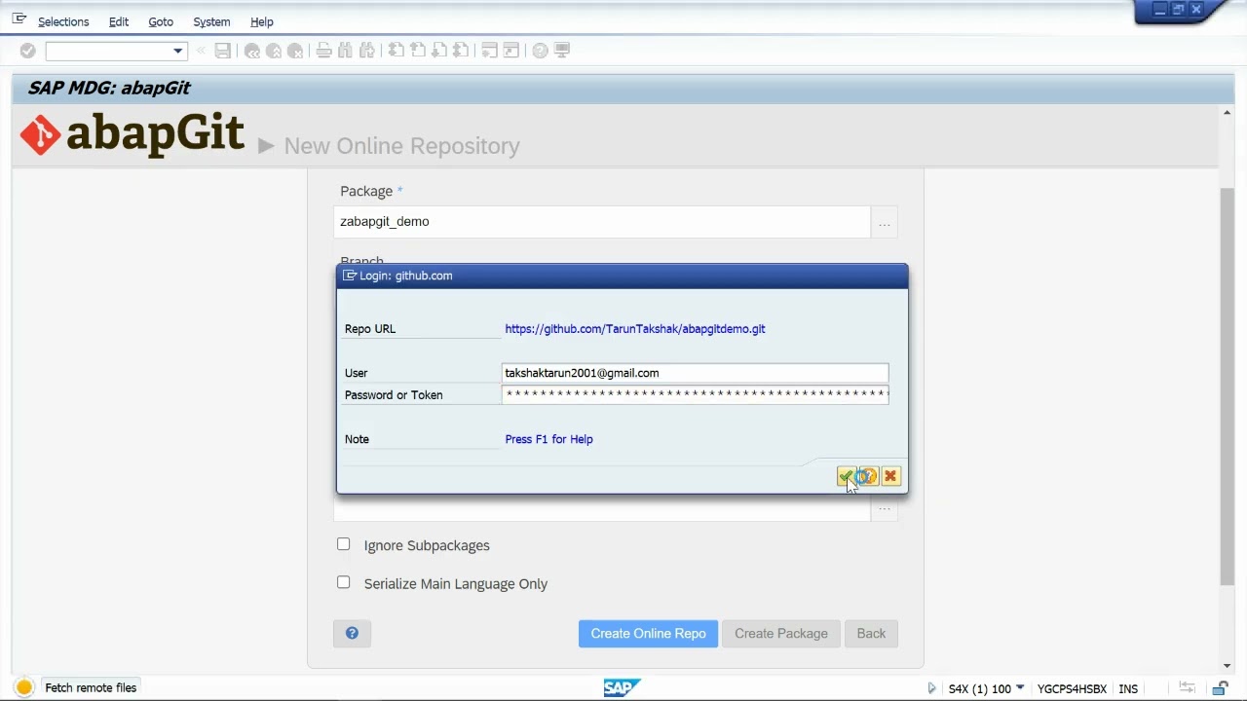Click the Find Next binoculars icon
1247x701 pixels.
pyautogui.click(x=367, y=51)
